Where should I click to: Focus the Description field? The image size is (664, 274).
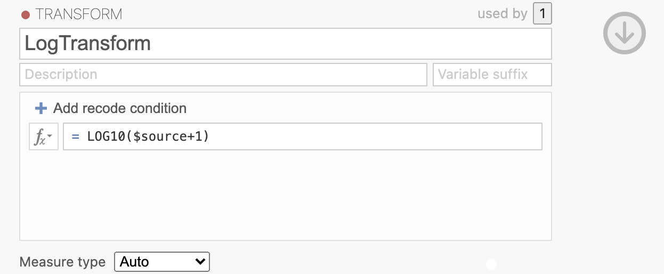point(223,75)
